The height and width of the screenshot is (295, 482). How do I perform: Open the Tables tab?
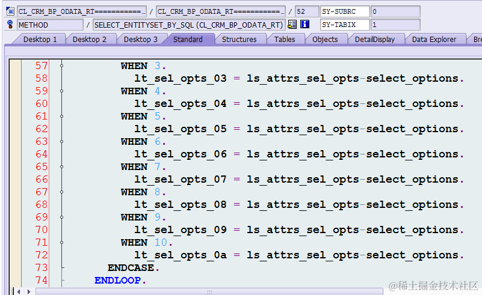[285, 39]
